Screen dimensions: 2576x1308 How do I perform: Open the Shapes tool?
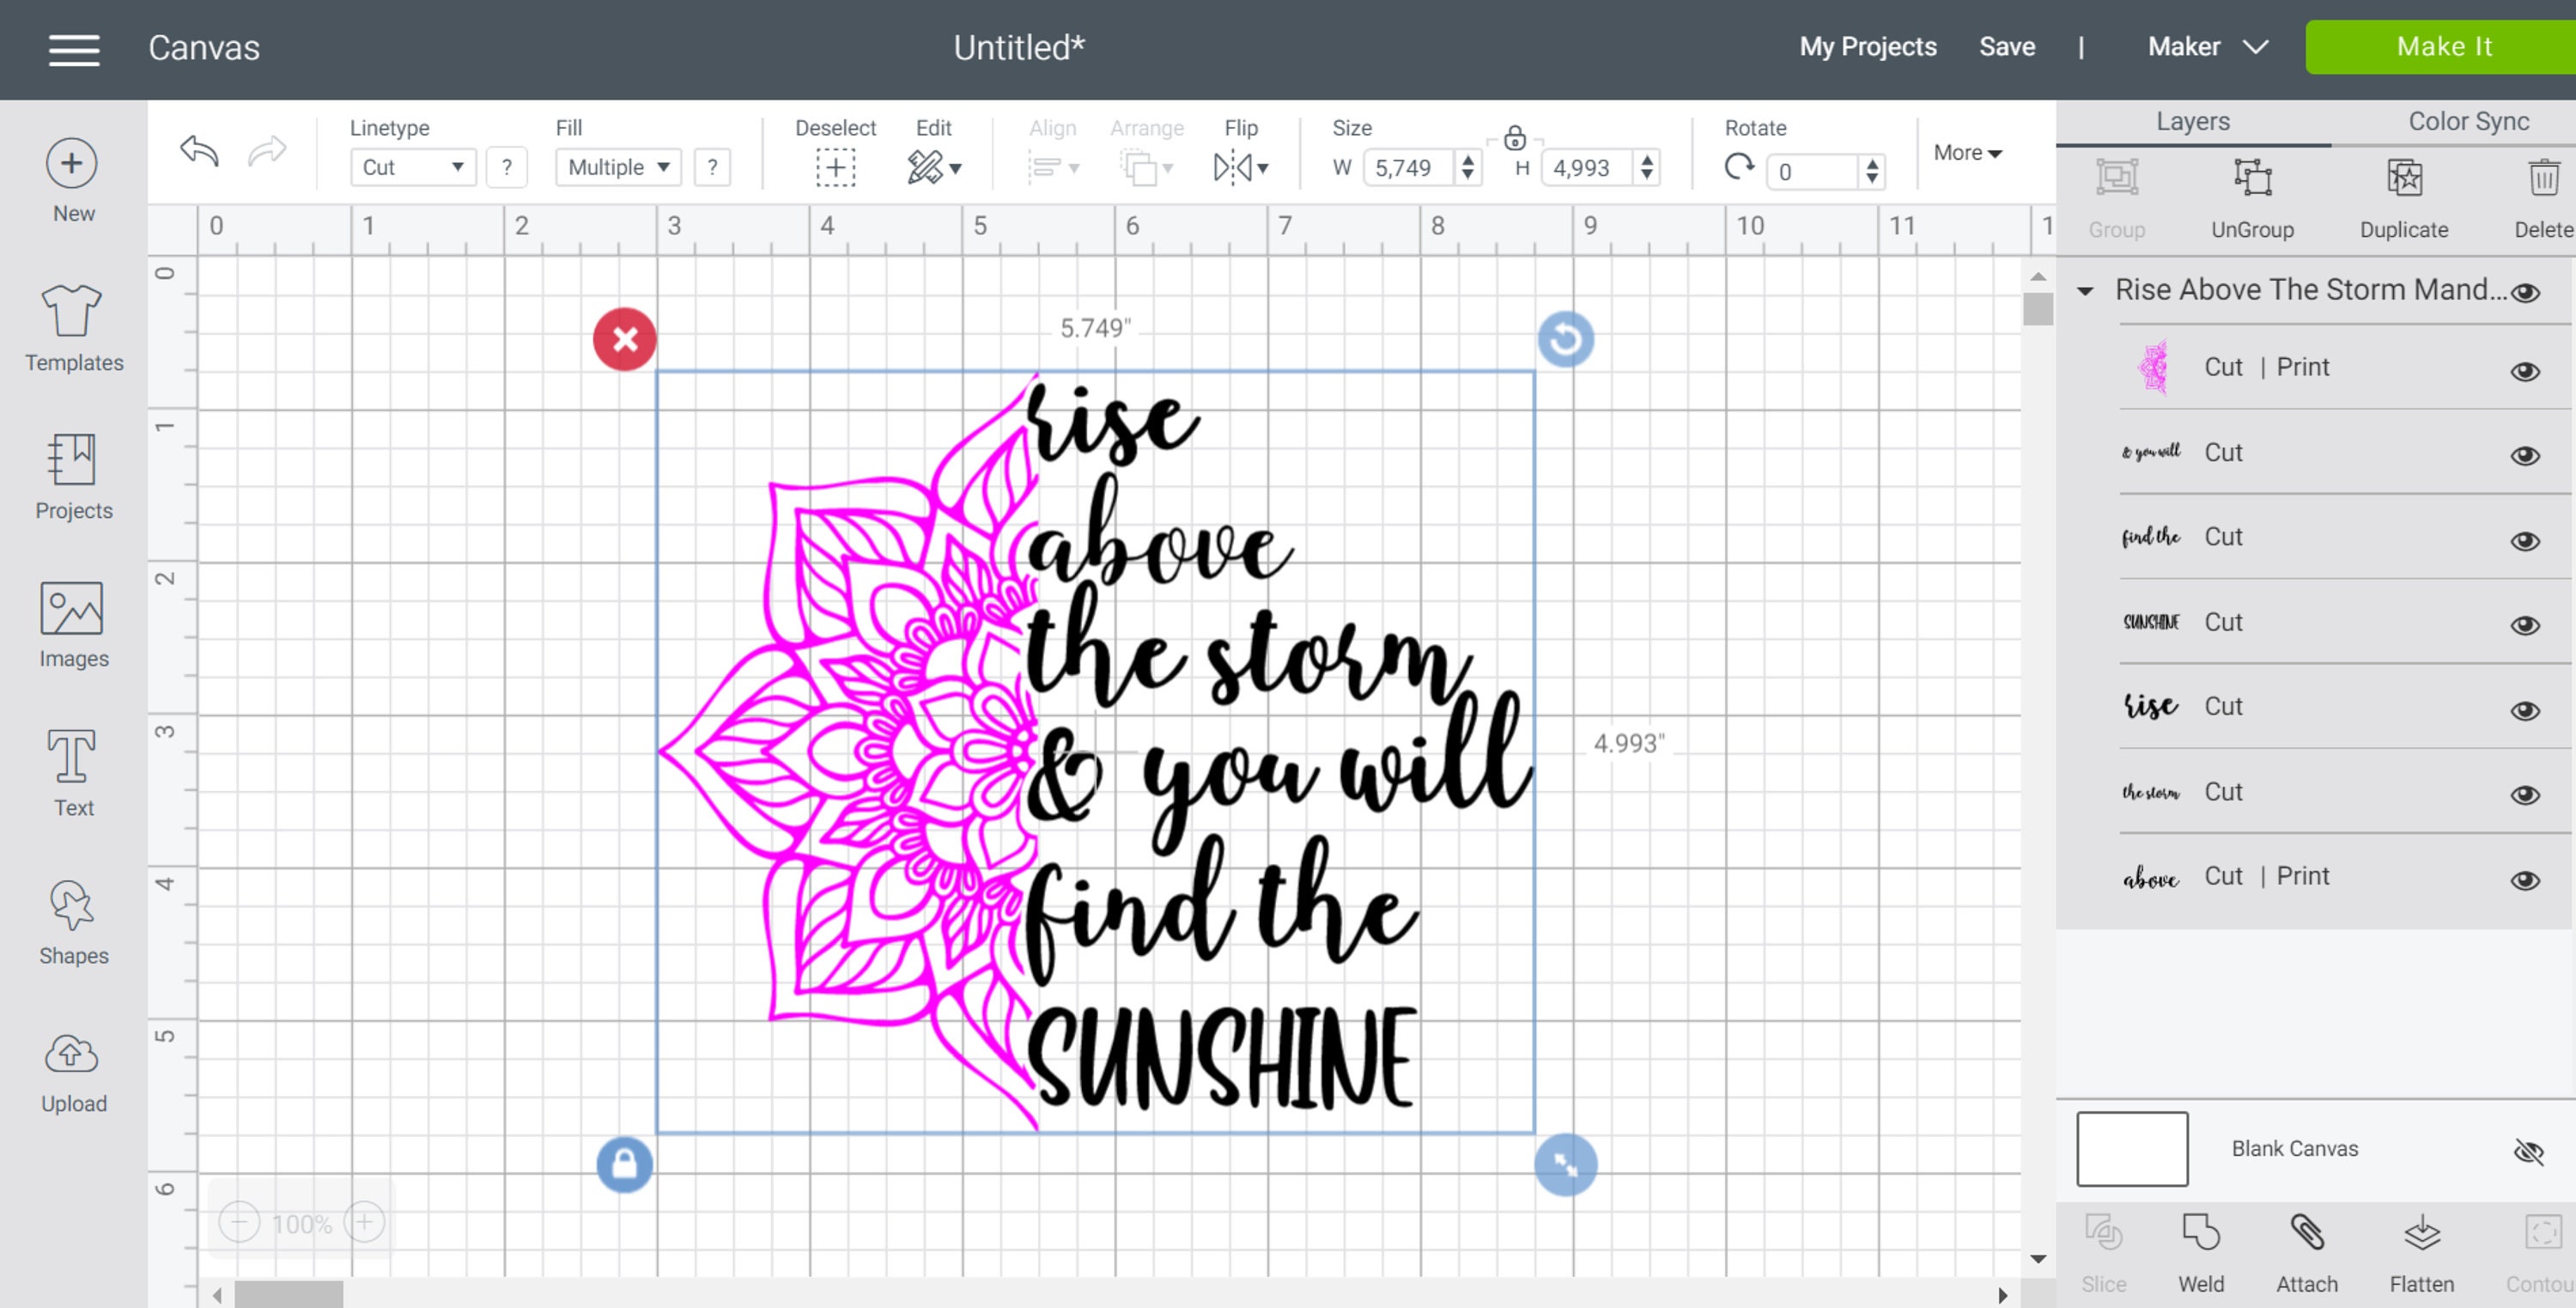(72, 920)
